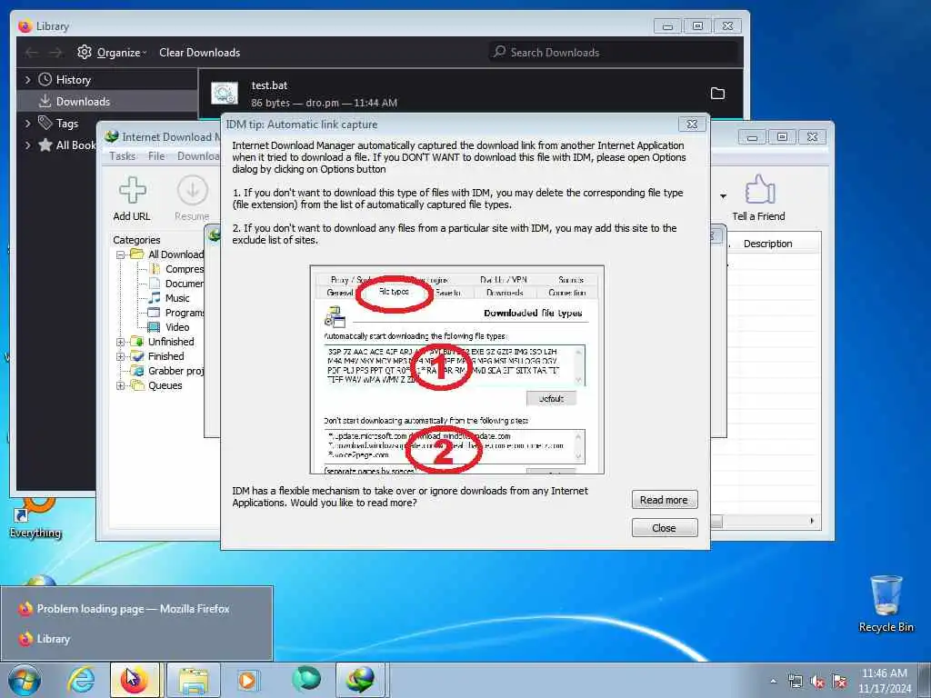Expand All Bookmarks chevron in Library
The image size is (931, 698).
click(x=27, y=145)
